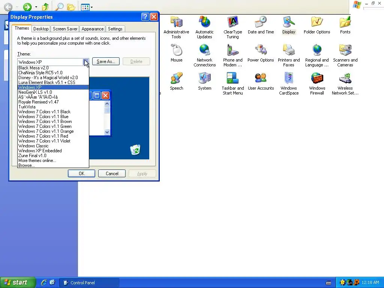Choose Browse... in theme list
This screenshot has width=384, height=288.
point(53,165)
